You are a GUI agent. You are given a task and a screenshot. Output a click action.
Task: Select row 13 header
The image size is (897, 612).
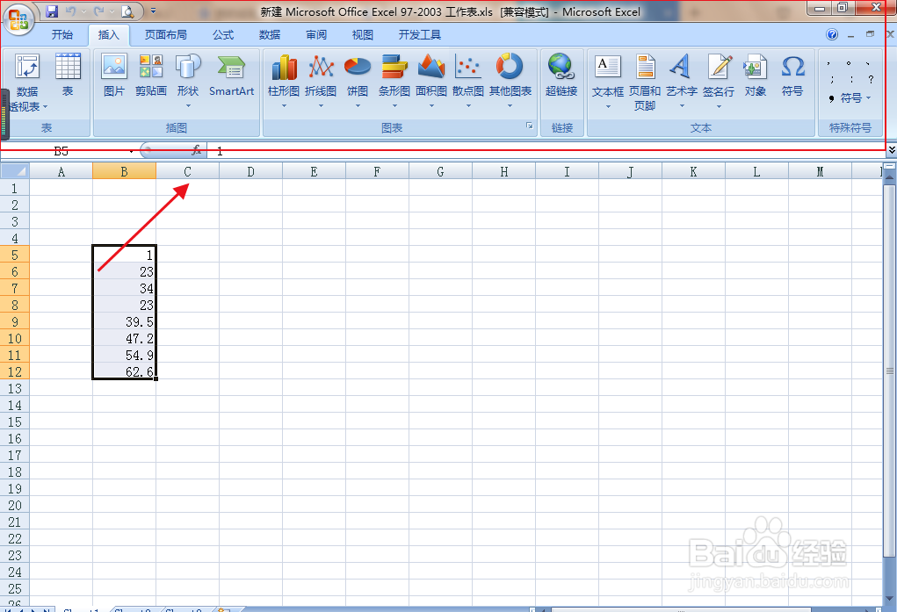(x=14, y=388)
